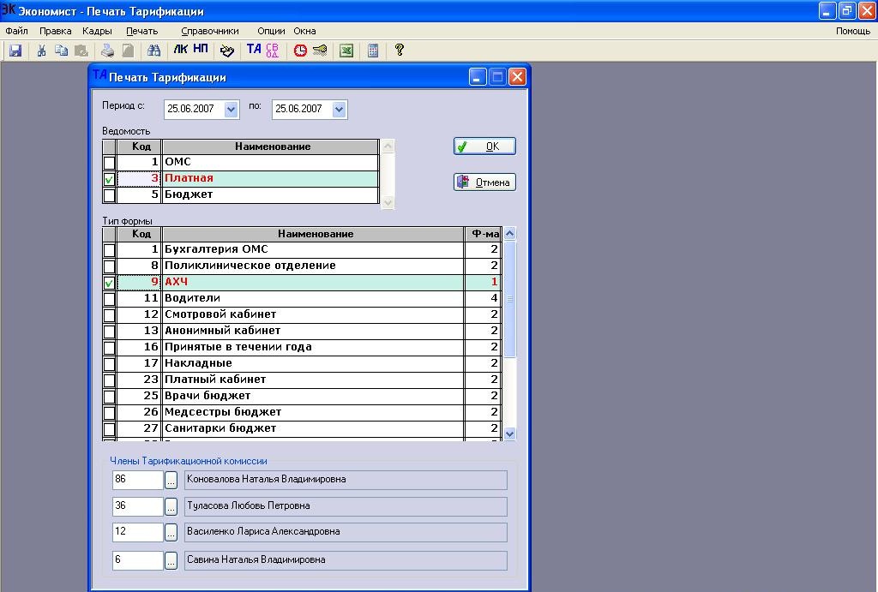This screenshot has height=592, width=878.
Task: Click the Excel export icon
Action: tap(346, 51)
